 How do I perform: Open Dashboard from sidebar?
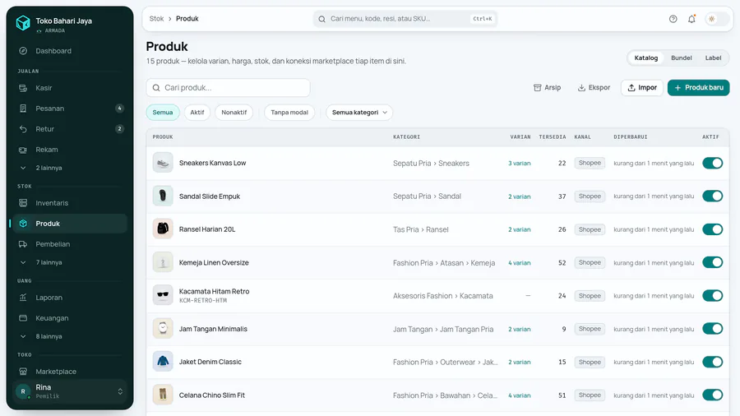pos(70,51)
